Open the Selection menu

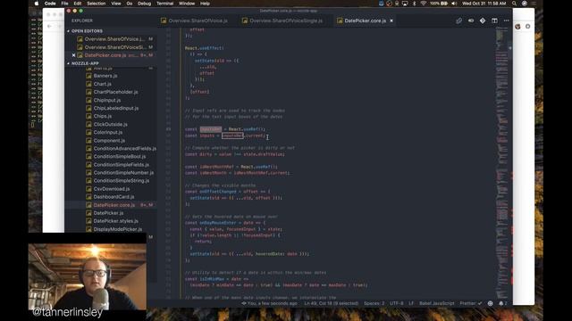[x=97, y=4]
